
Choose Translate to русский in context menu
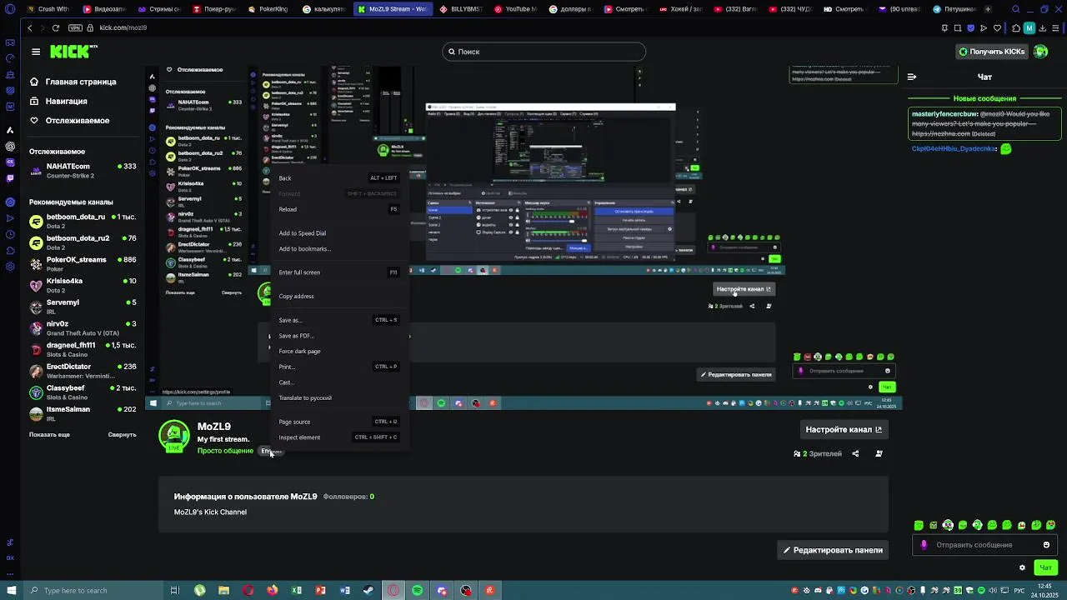(338, 397)
